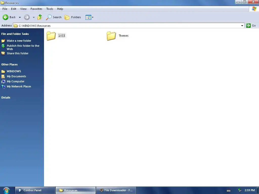
Task: Open My Documents under Other Places
Action: coord(16,76)
